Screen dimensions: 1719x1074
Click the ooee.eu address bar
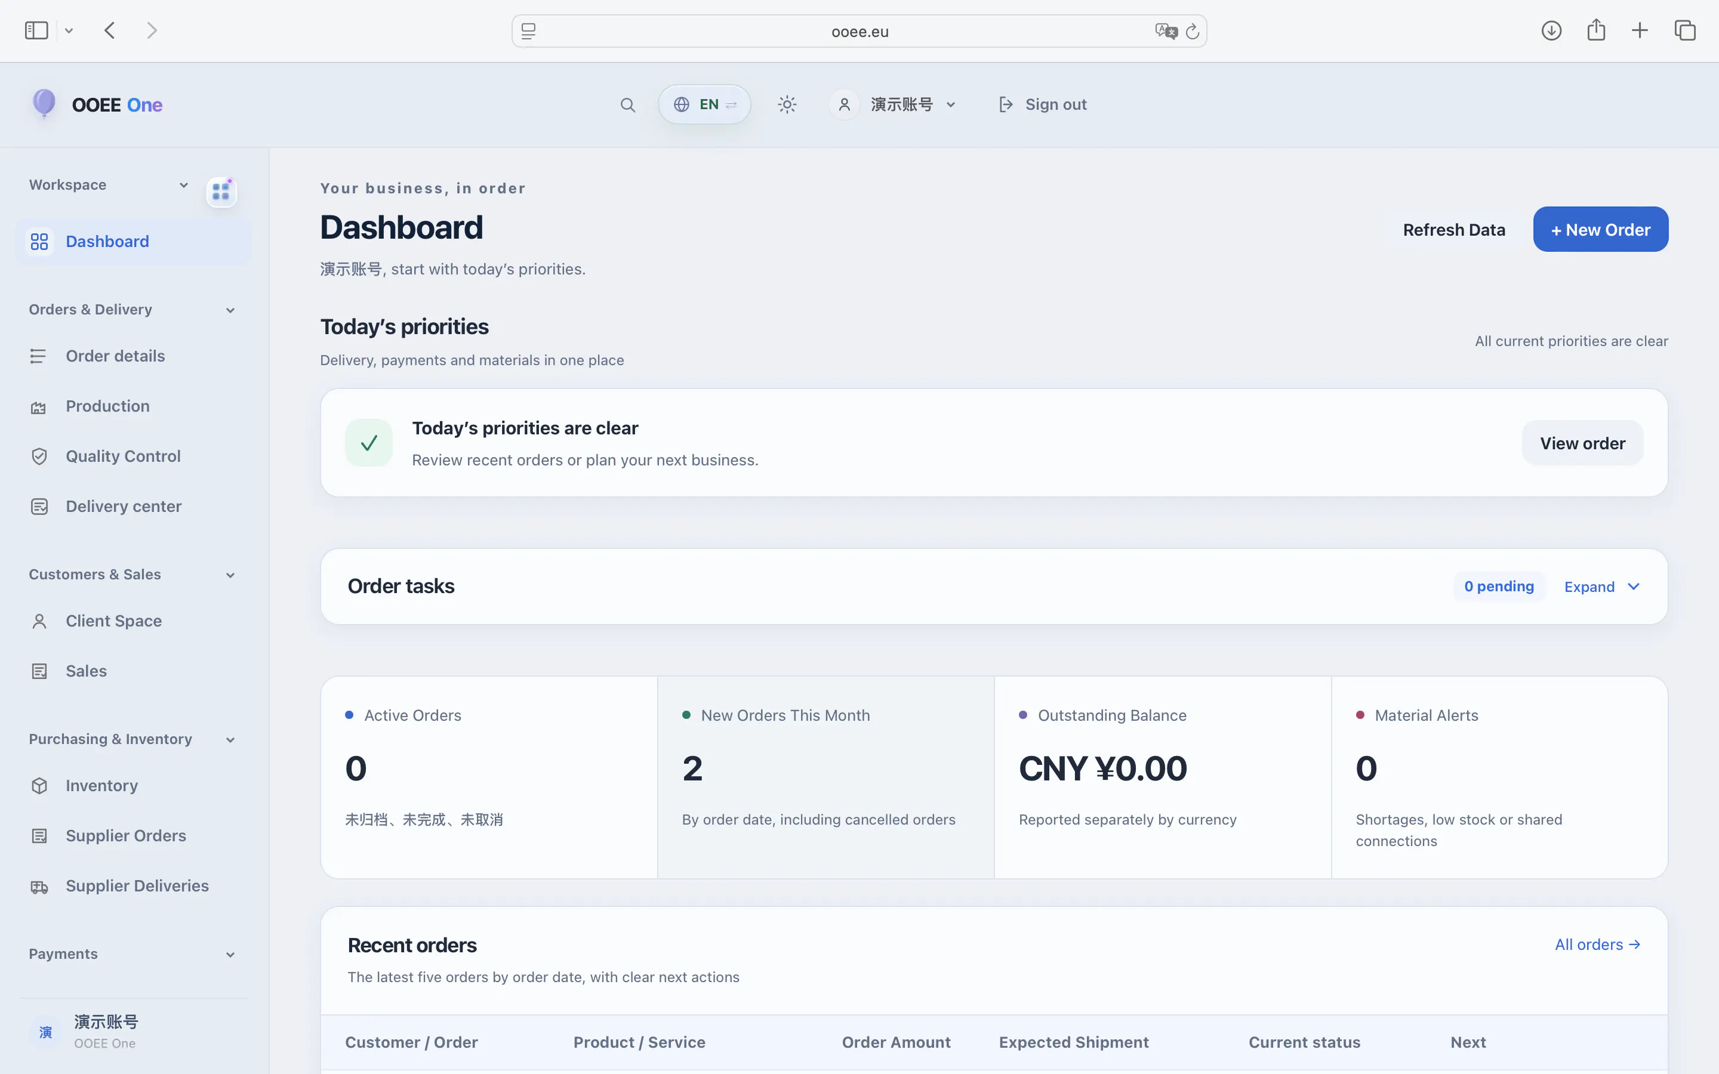(860, 31)
